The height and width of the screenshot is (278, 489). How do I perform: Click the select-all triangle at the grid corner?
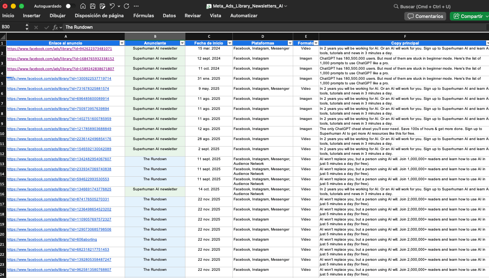[x=3, y=37]
